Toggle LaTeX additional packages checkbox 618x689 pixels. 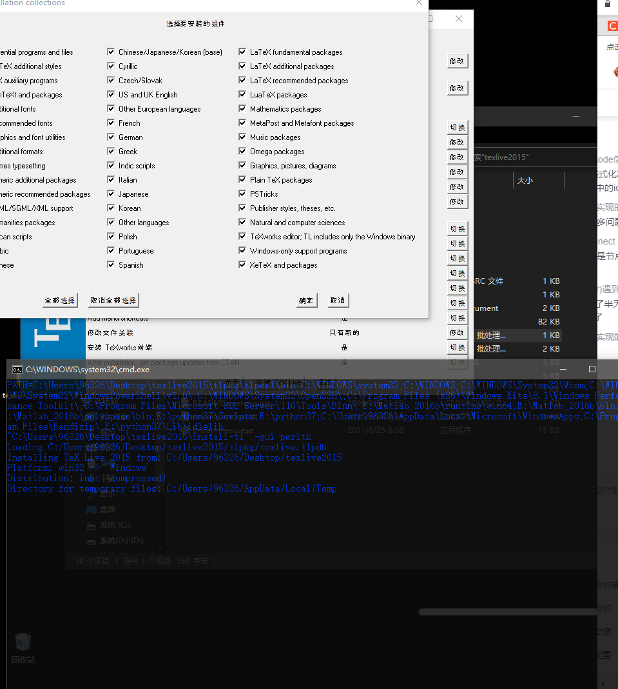[242, 66]
